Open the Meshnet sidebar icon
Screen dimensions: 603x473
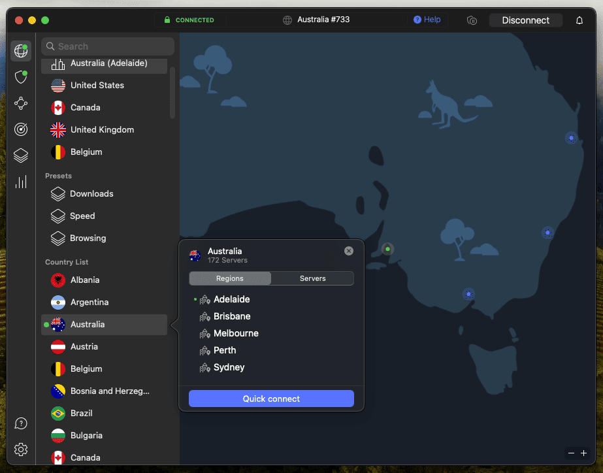click(21, 103)
